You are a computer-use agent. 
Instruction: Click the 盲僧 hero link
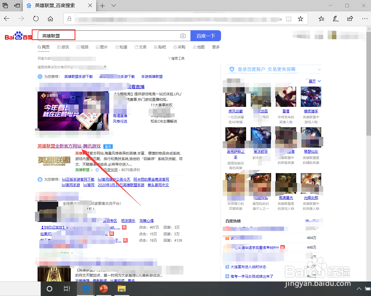coord(286,111)
